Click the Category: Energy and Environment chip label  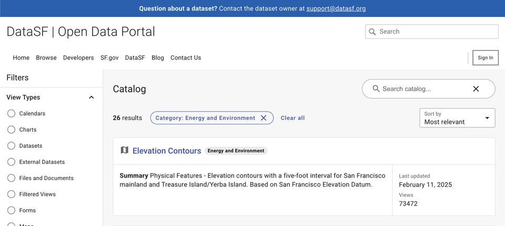pos(205,118)
